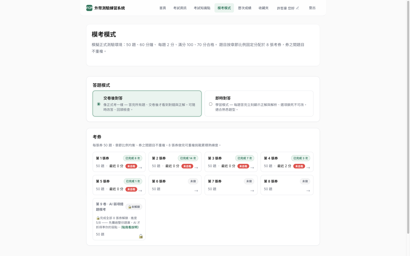Click the 未做 badge on 第 7 張券
The height and width of the screenshot is (256, 410).
249,181
